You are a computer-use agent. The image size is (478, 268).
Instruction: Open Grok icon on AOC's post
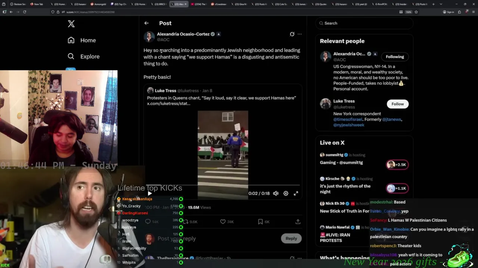(x=292, y=34)
